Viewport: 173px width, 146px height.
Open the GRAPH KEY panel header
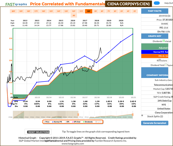(155, 36)
